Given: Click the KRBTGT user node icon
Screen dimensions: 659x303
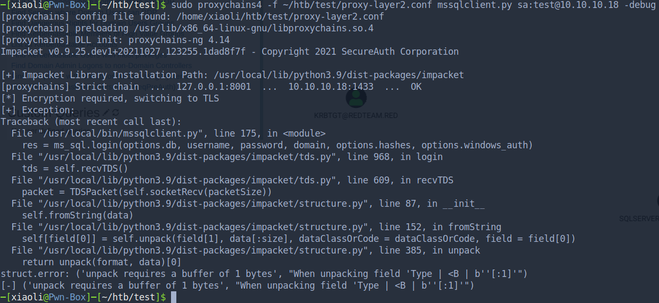Looking at the screenshot, I should click(x=356, y=98).
